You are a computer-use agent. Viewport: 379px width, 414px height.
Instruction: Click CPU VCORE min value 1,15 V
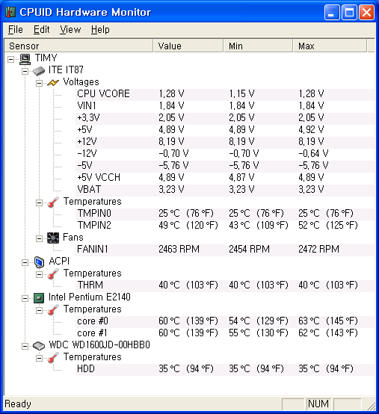point(241,94)
